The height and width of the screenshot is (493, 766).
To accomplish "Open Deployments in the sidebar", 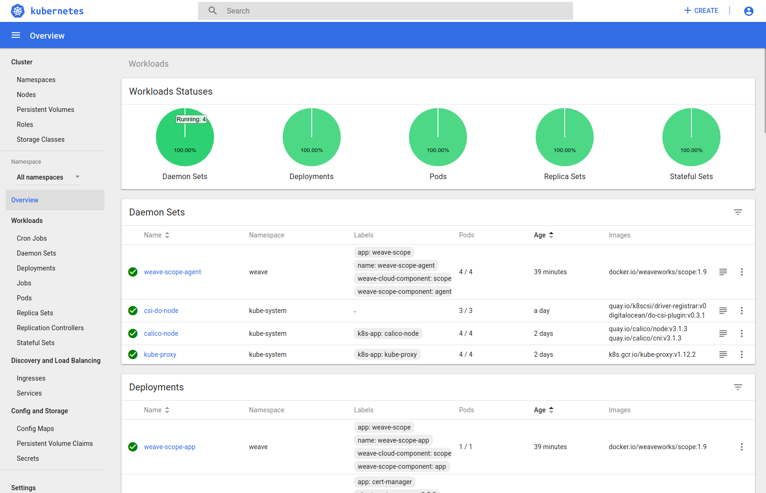I will 36,268.
